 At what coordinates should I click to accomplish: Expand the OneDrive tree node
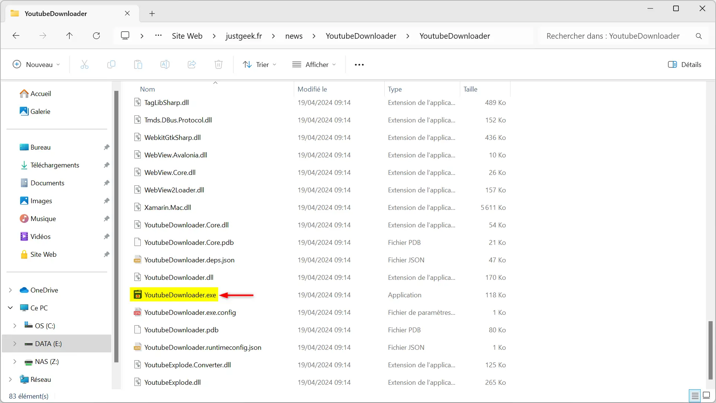pyautogui.click(x=10, y=290)
